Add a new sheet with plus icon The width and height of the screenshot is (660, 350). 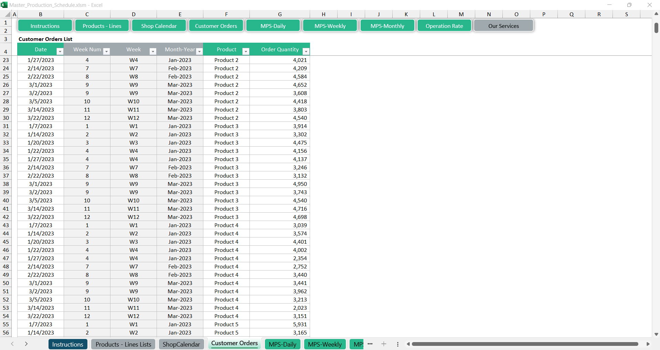pos(384,344)
